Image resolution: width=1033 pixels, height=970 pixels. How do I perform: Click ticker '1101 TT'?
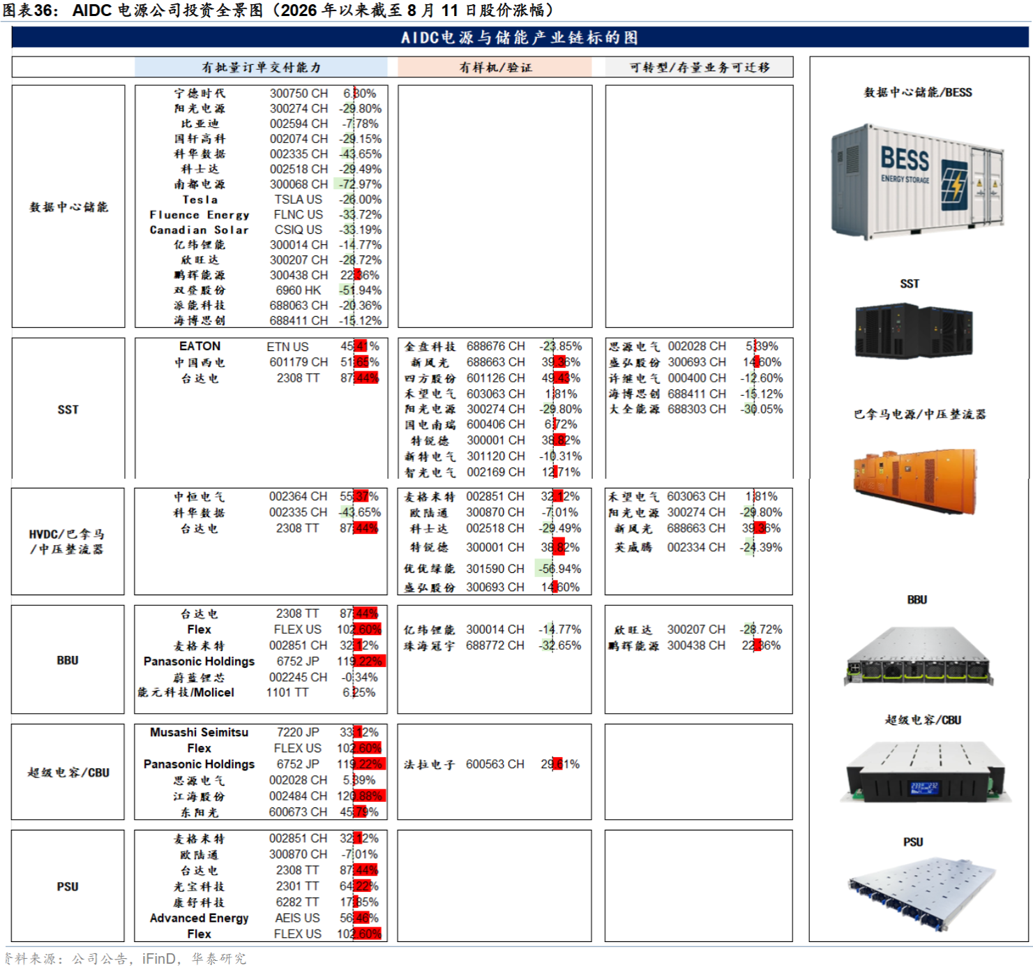(287, 693)
